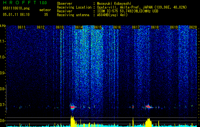Click the Observer label

(x=65, y=3)
